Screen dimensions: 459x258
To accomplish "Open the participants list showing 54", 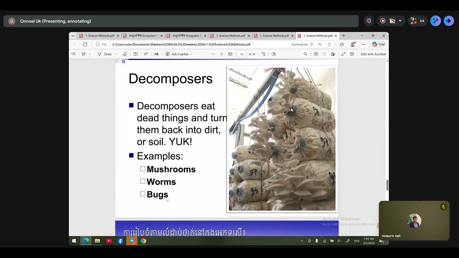I will tap(417, 21).
